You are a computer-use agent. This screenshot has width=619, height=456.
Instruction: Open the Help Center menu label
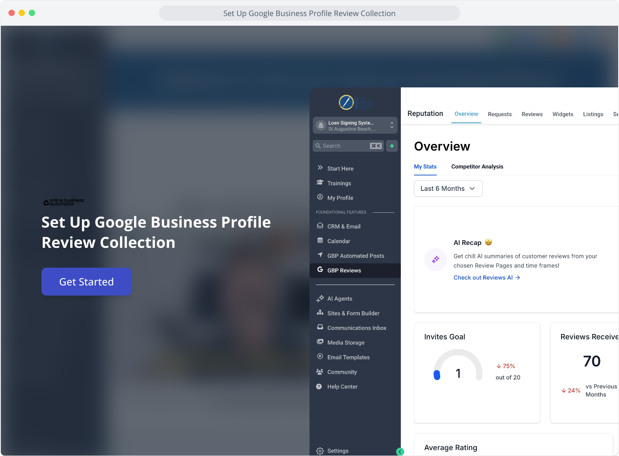point(342,387)
